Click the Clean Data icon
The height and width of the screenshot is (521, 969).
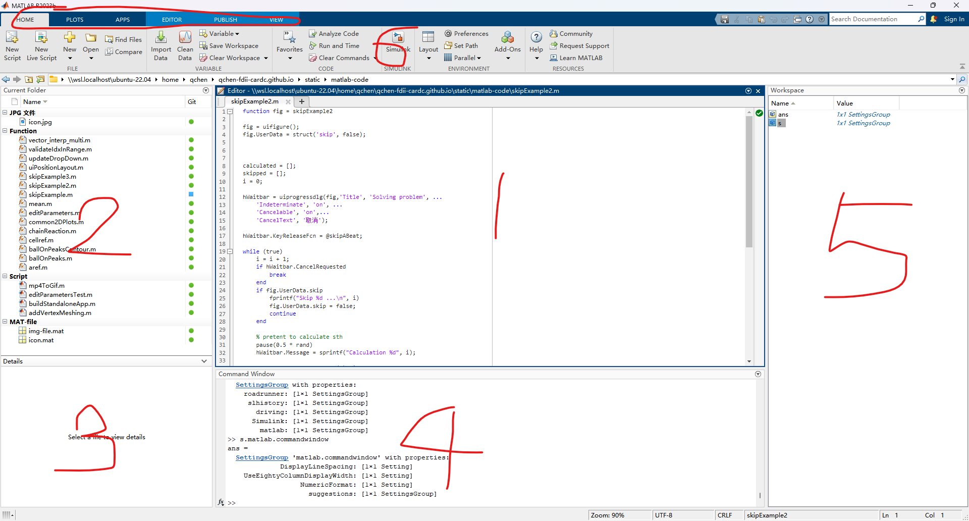pyautogui.click(x=185, y=37)
